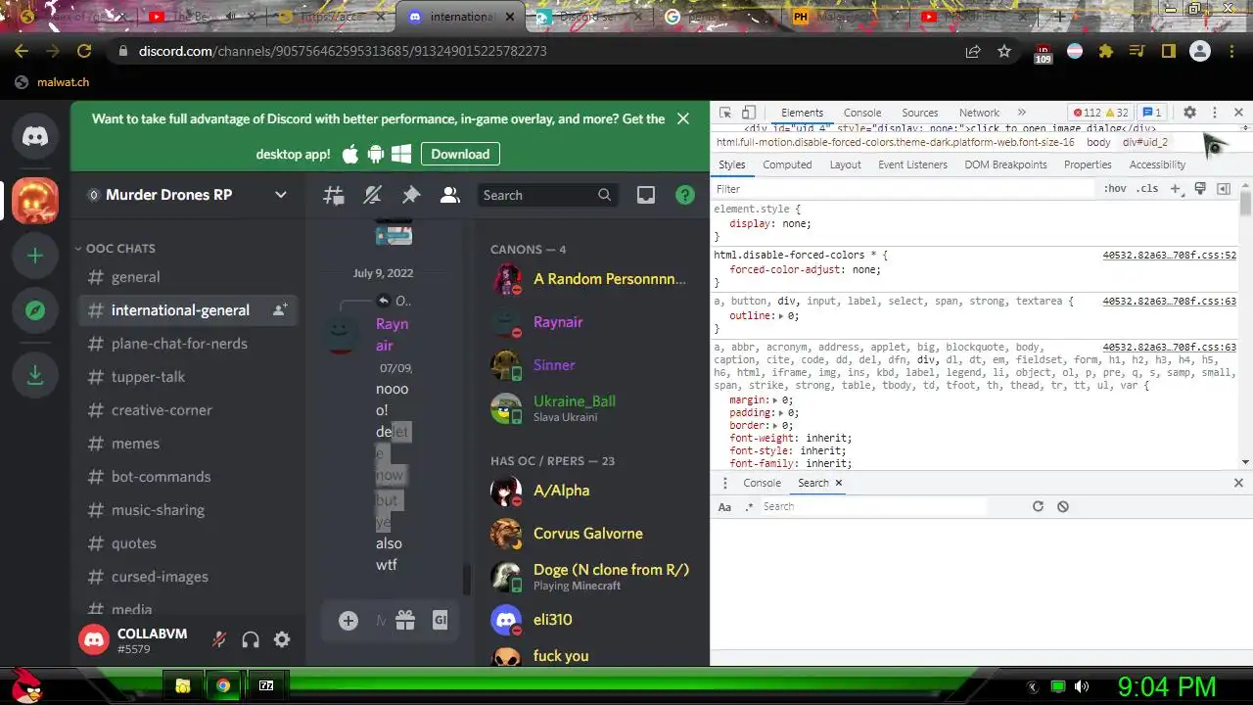Toggle DevTools device toolbar icon

click(x=749, y=113)
